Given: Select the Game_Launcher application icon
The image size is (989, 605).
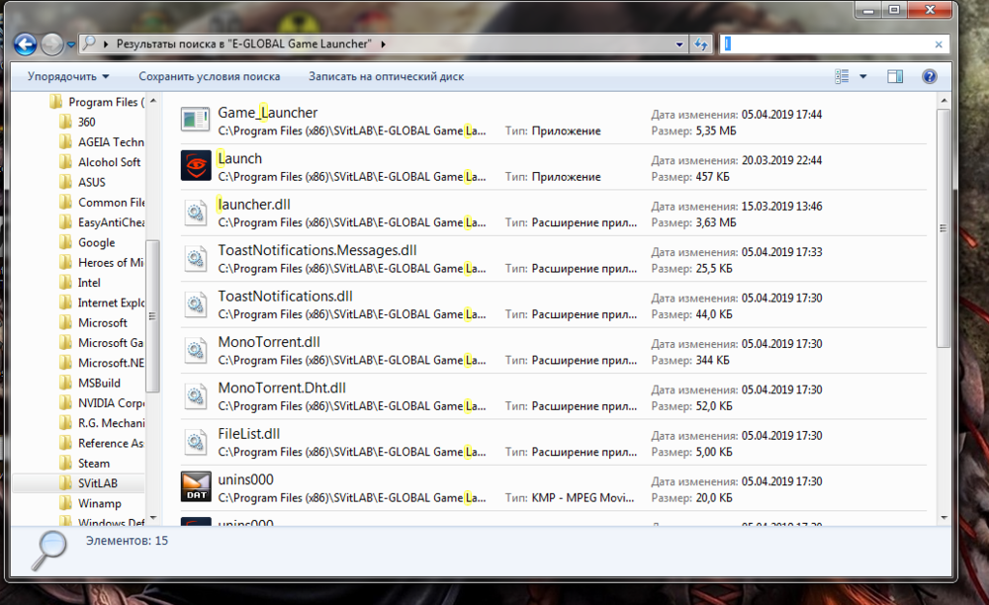Looking at the screenshot, I should (x=195, y=121).
